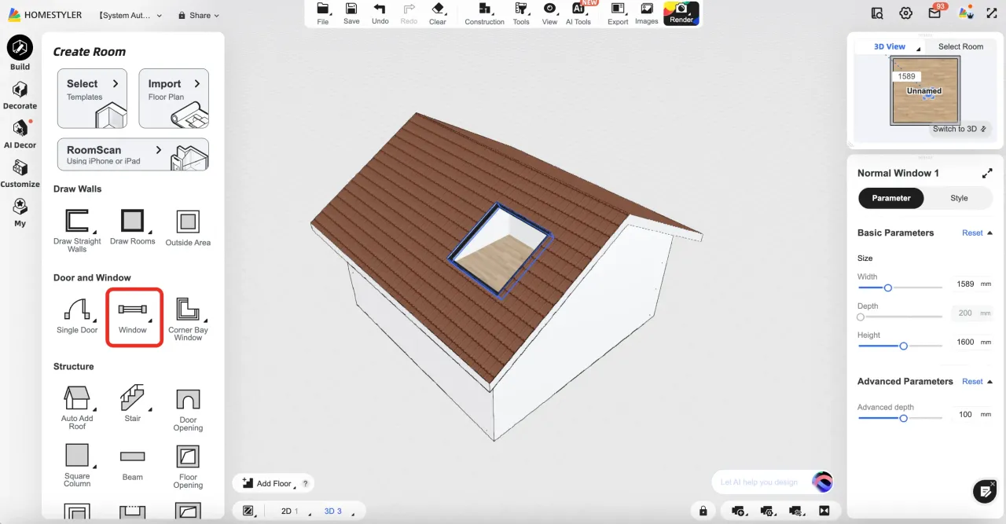This screenshot has width=1006, height=524.
Task: Open the Share dropdown menu
Action: pos(198,15)
